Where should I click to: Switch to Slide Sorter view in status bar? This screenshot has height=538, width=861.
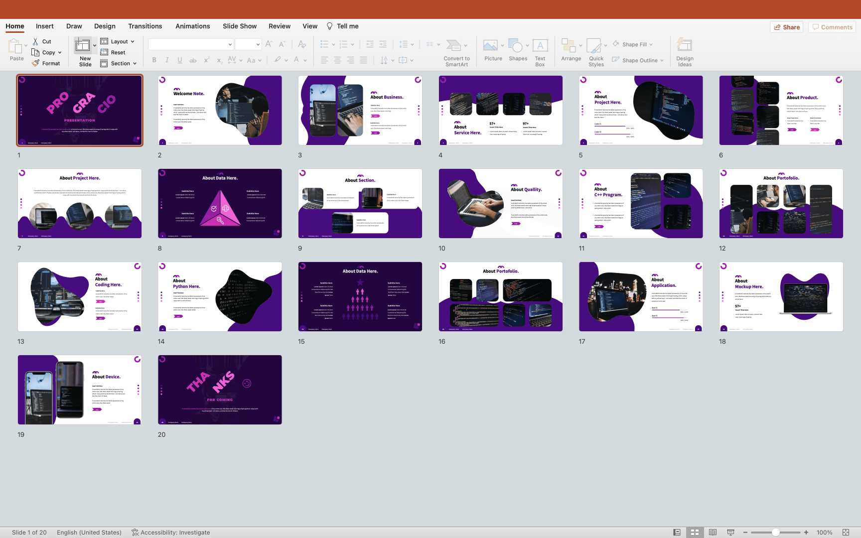pos(695,533)
